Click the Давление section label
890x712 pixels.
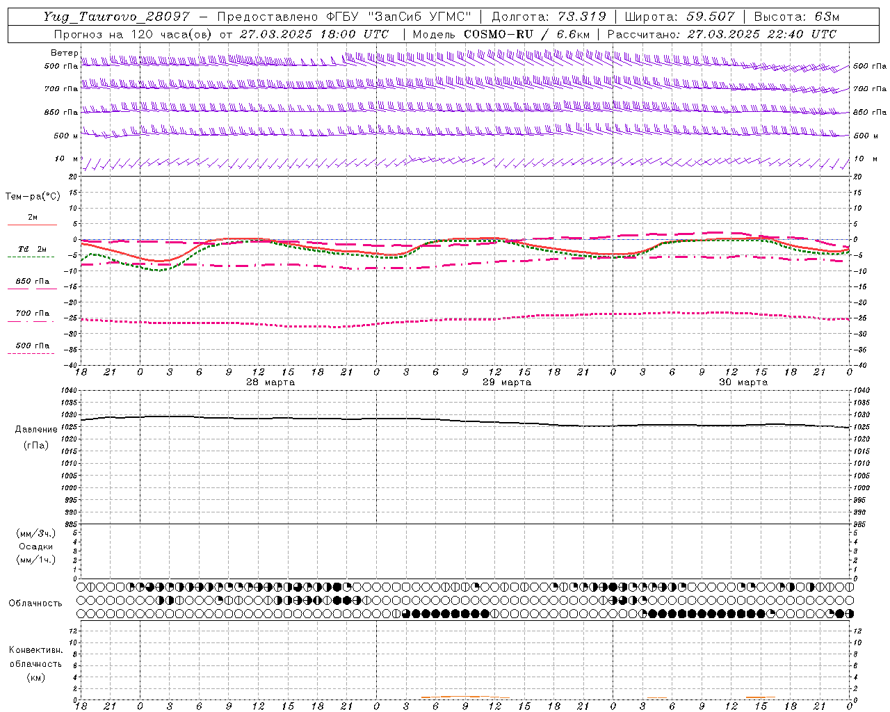click(36, 430)
